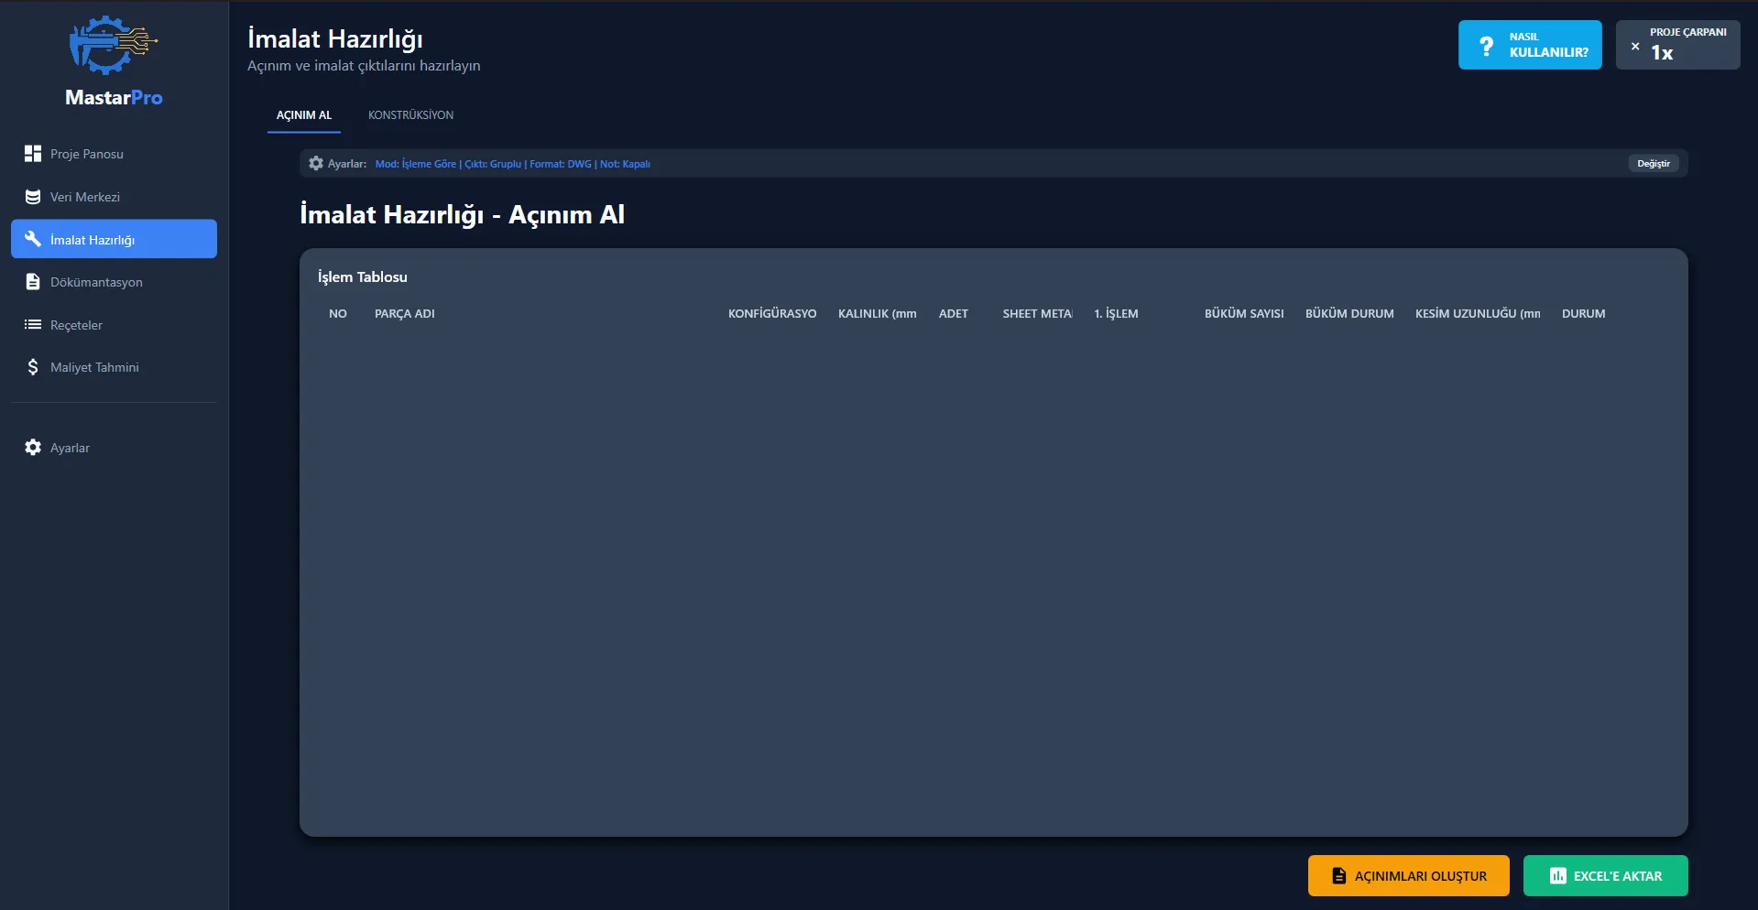Select the AÇINIM AL tab

[304, 115]
